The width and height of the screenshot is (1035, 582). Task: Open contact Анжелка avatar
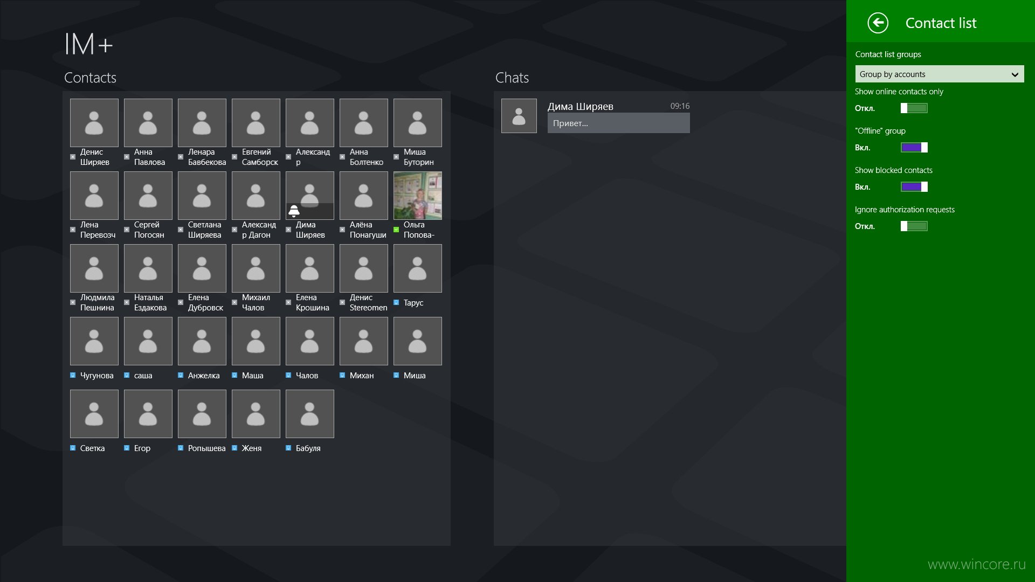click(x=202, y=341)
